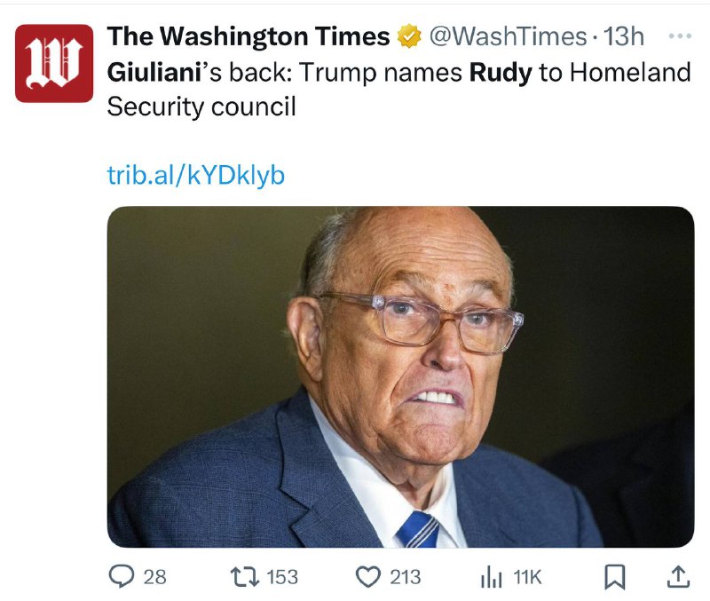Reply using the speech bubble icon
The image size is (710, 601).
point(122,576)
